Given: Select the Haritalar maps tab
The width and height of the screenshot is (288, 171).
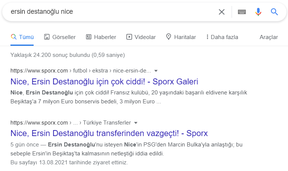Looking at the screenshot, I should click(x=185, y=37).
